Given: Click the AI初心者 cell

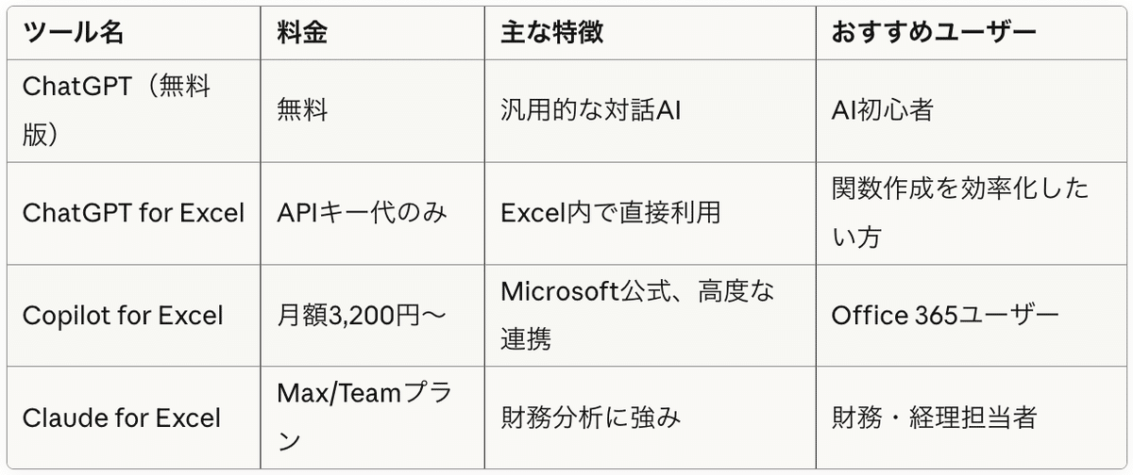Looking at the screenshot, I should [882, 109].
